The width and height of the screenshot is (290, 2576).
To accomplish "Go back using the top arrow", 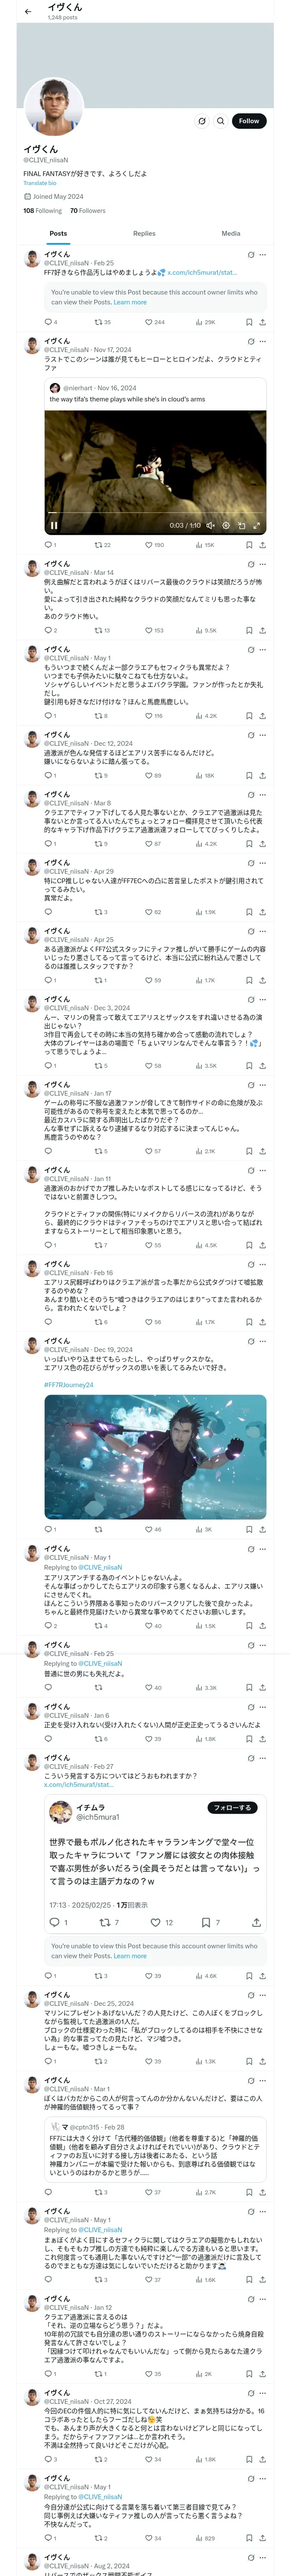I will pos(28,12).
